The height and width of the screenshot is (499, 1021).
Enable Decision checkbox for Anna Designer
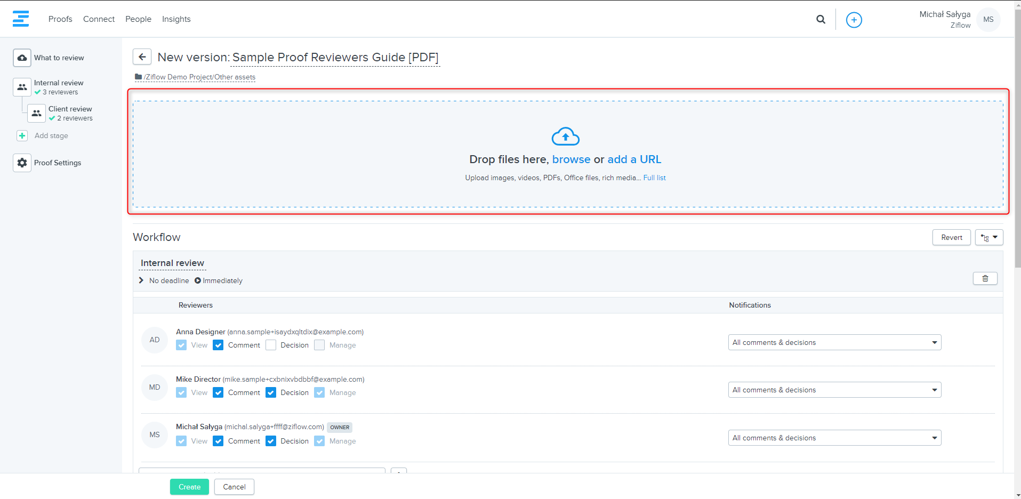pyautogui.click(x=271, y=345)
